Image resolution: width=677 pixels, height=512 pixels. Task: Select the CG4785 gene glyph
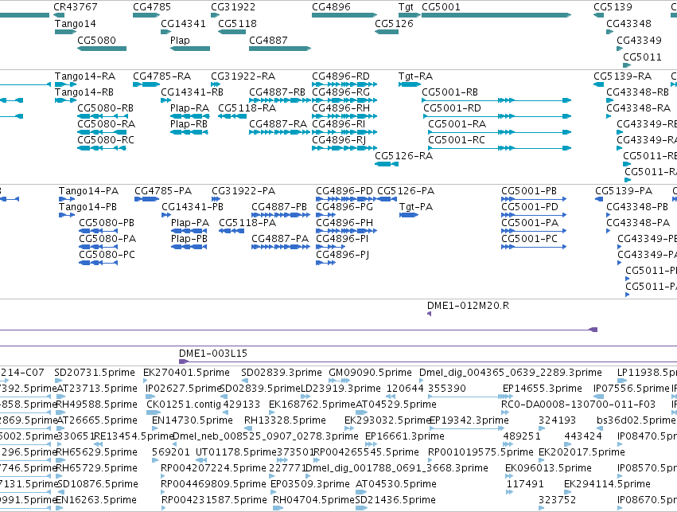pos(146,15)
